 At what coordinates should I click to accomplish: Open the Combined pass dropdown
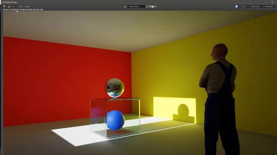(x=270, y=6)
